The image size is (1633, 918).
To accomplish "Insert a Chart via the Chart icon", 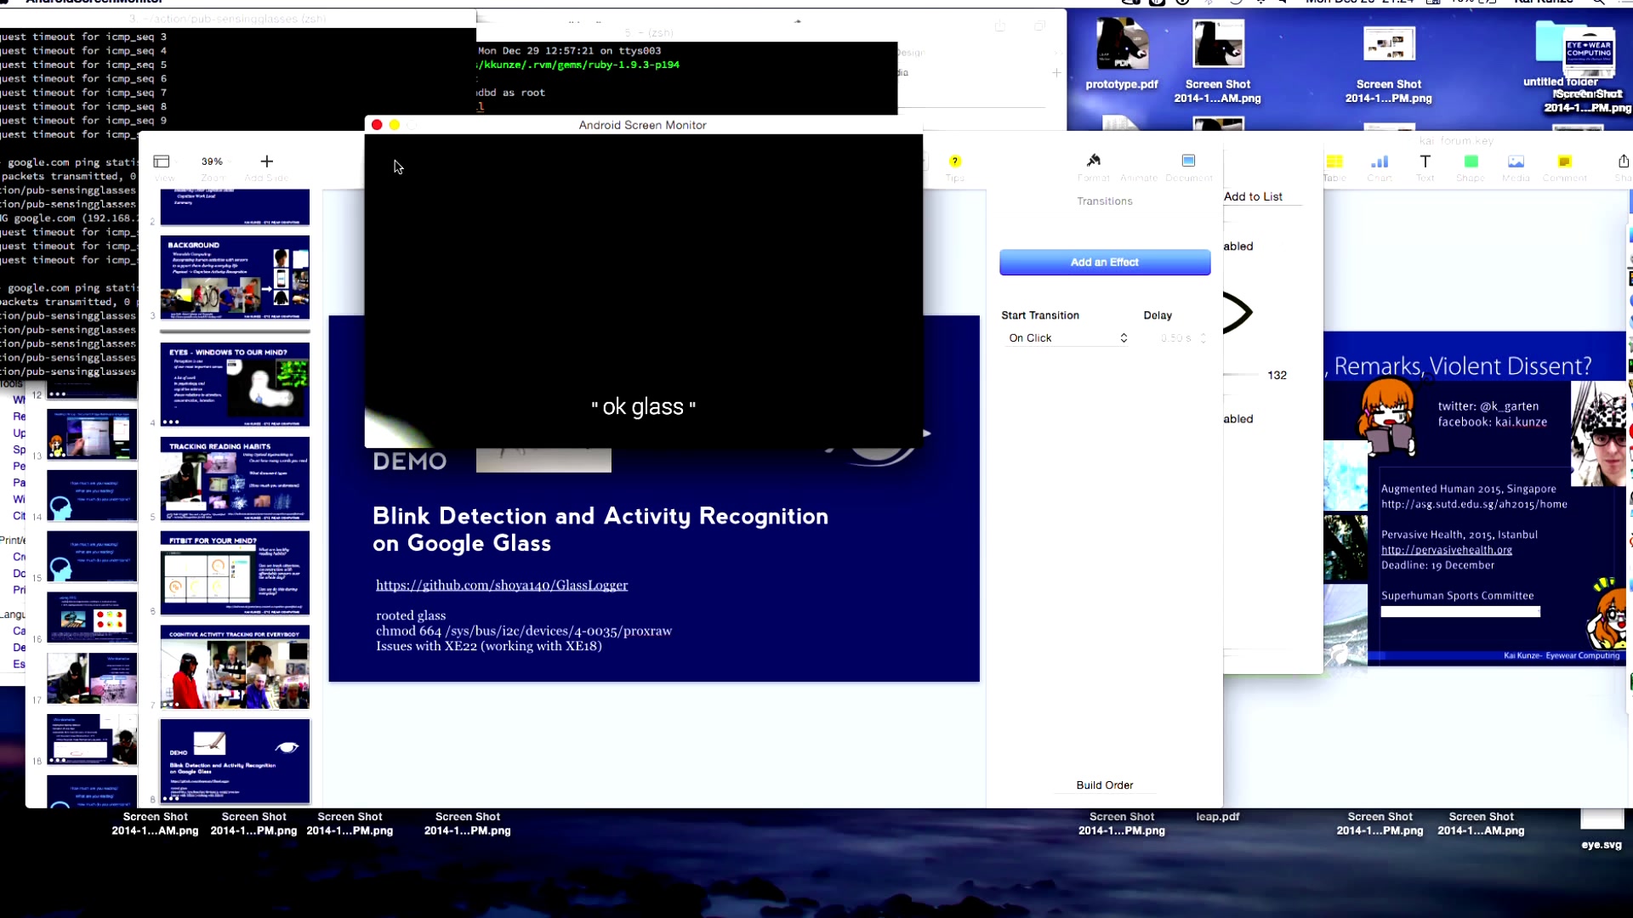I will point(1380,161).
